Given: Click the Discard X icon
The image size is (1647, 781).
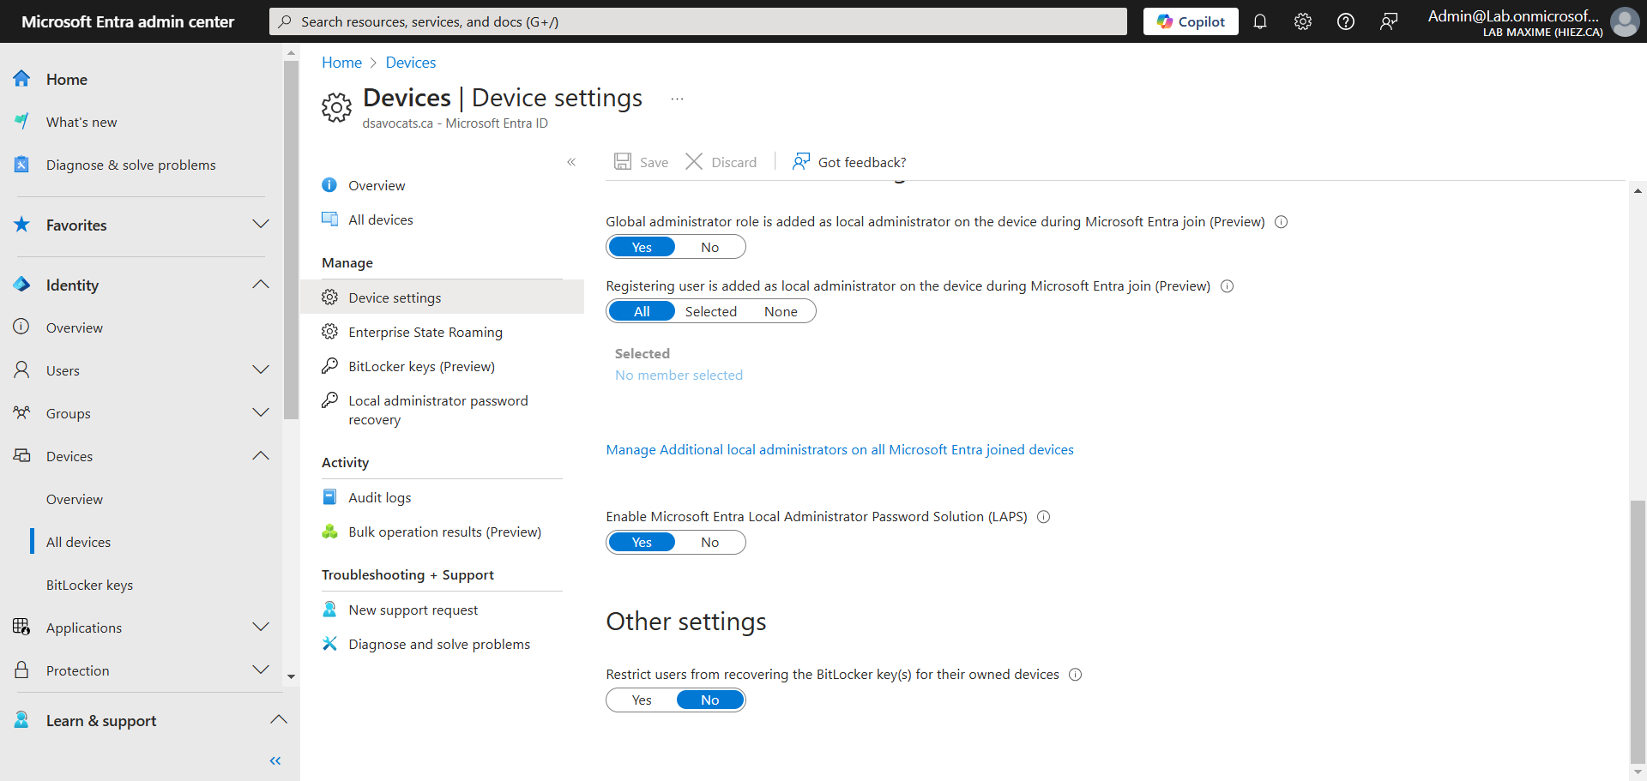Looking at the screenshot, I should pos(694,161).
